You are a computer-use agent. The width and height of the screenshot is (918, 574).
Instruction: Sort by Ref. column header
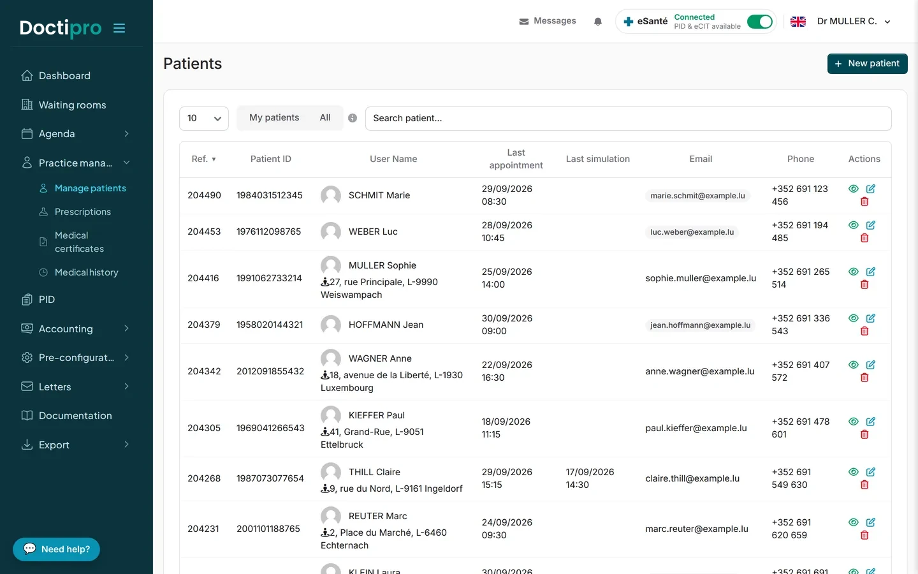204,159
